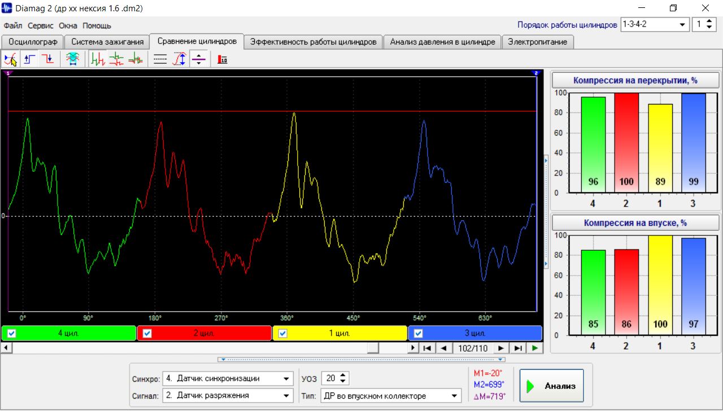723x411 pixels.
Task: Click the red bar chart icon
Action: click(x=223, y=59)
